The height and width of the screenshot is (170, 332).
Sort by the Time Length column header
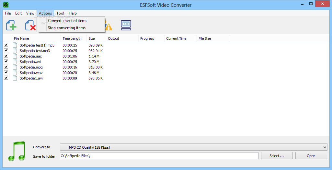74,38
